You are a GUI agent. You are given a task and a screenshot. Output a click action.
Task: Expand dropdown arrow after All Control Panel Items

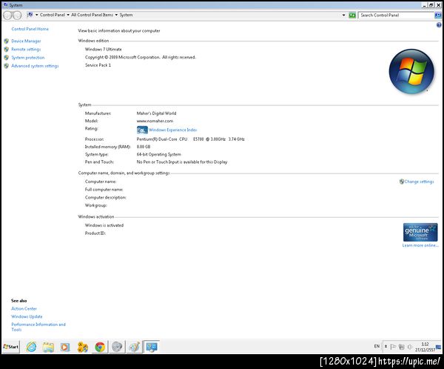(116, 15)
